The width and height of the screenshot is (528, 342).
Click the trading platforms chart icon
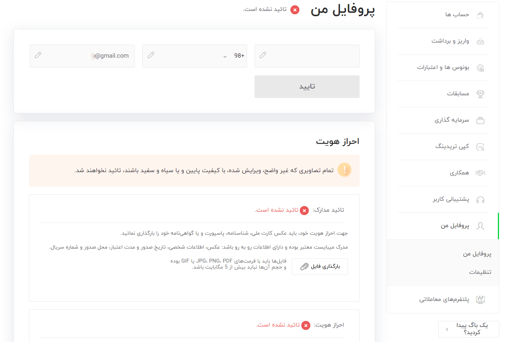click(x=480, y=299)
